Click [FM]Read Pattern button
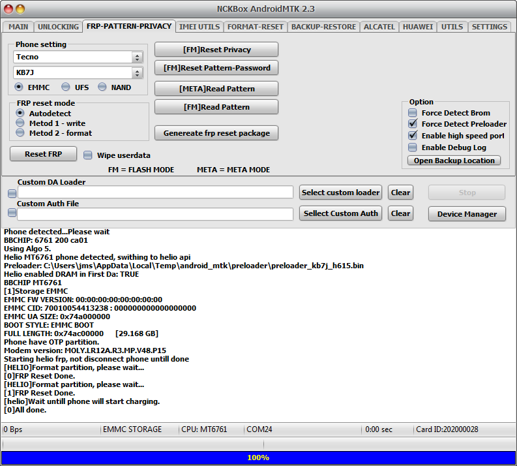This screenshot has height=466, width=517. [216, 107]
